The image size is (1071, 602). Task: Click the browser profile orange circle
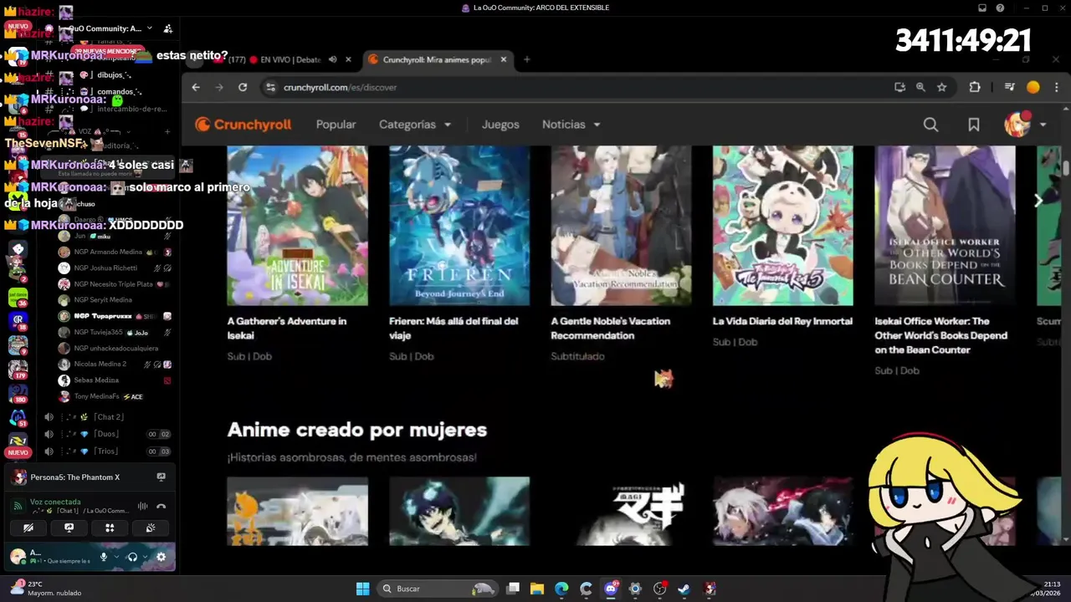[1033, 87]
